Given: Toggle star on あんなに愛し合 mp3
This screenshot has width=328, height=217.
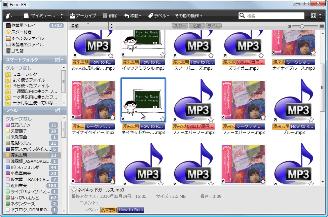Looking at the screenshot, I should point(111,56).
